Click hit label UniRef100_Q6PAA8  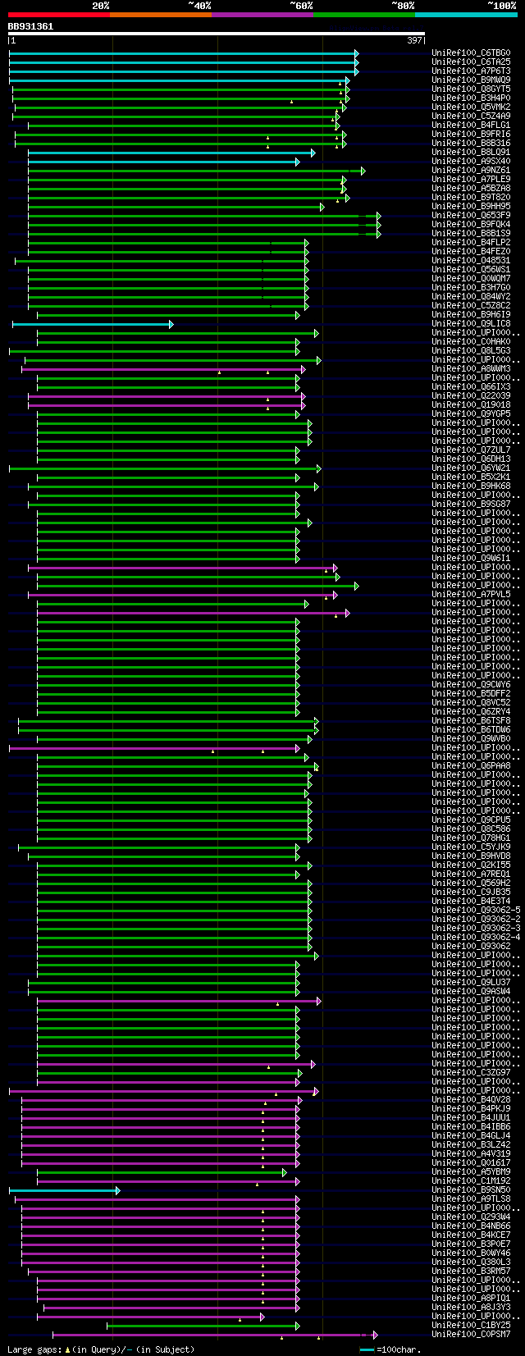[471, 766]
